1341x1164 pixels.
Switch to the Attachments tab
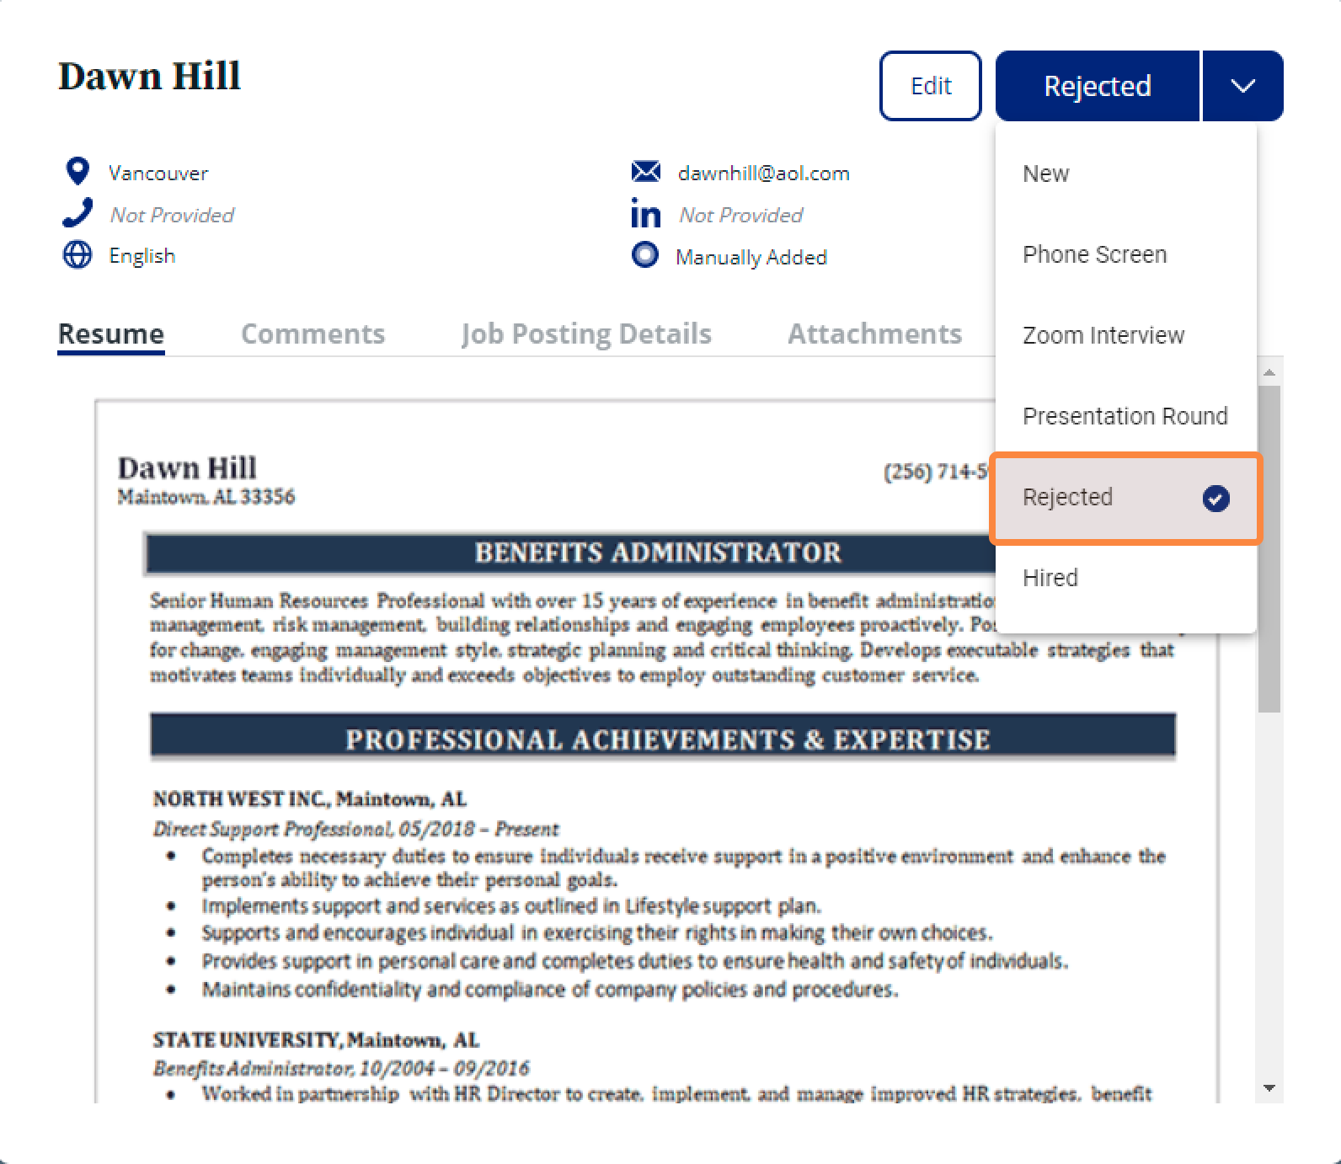874,334
